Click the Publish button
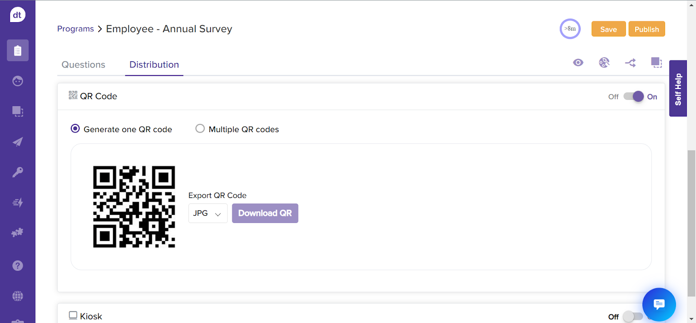Screen dimensions: 696x323 pyautogui.click(x=646, y=29)
